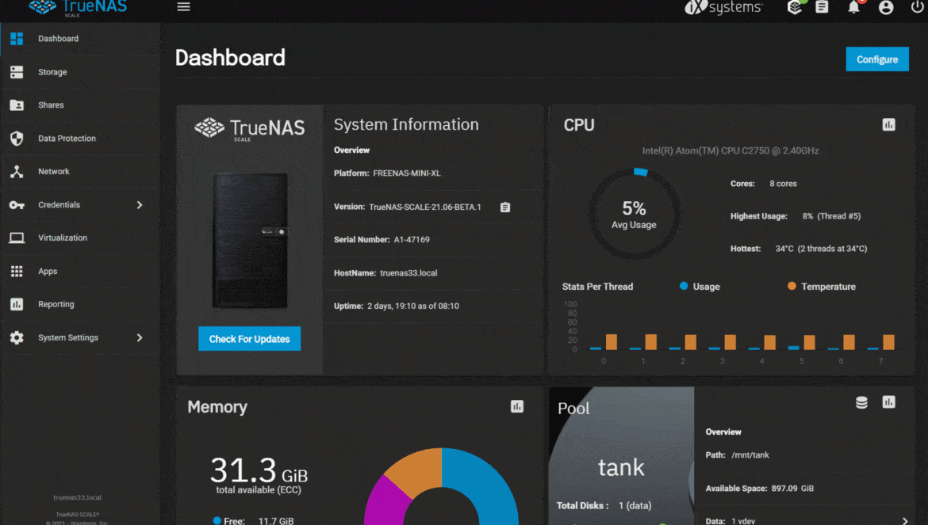Click the iX systems logo
928x525 pixels.
(x=723, y=7)
